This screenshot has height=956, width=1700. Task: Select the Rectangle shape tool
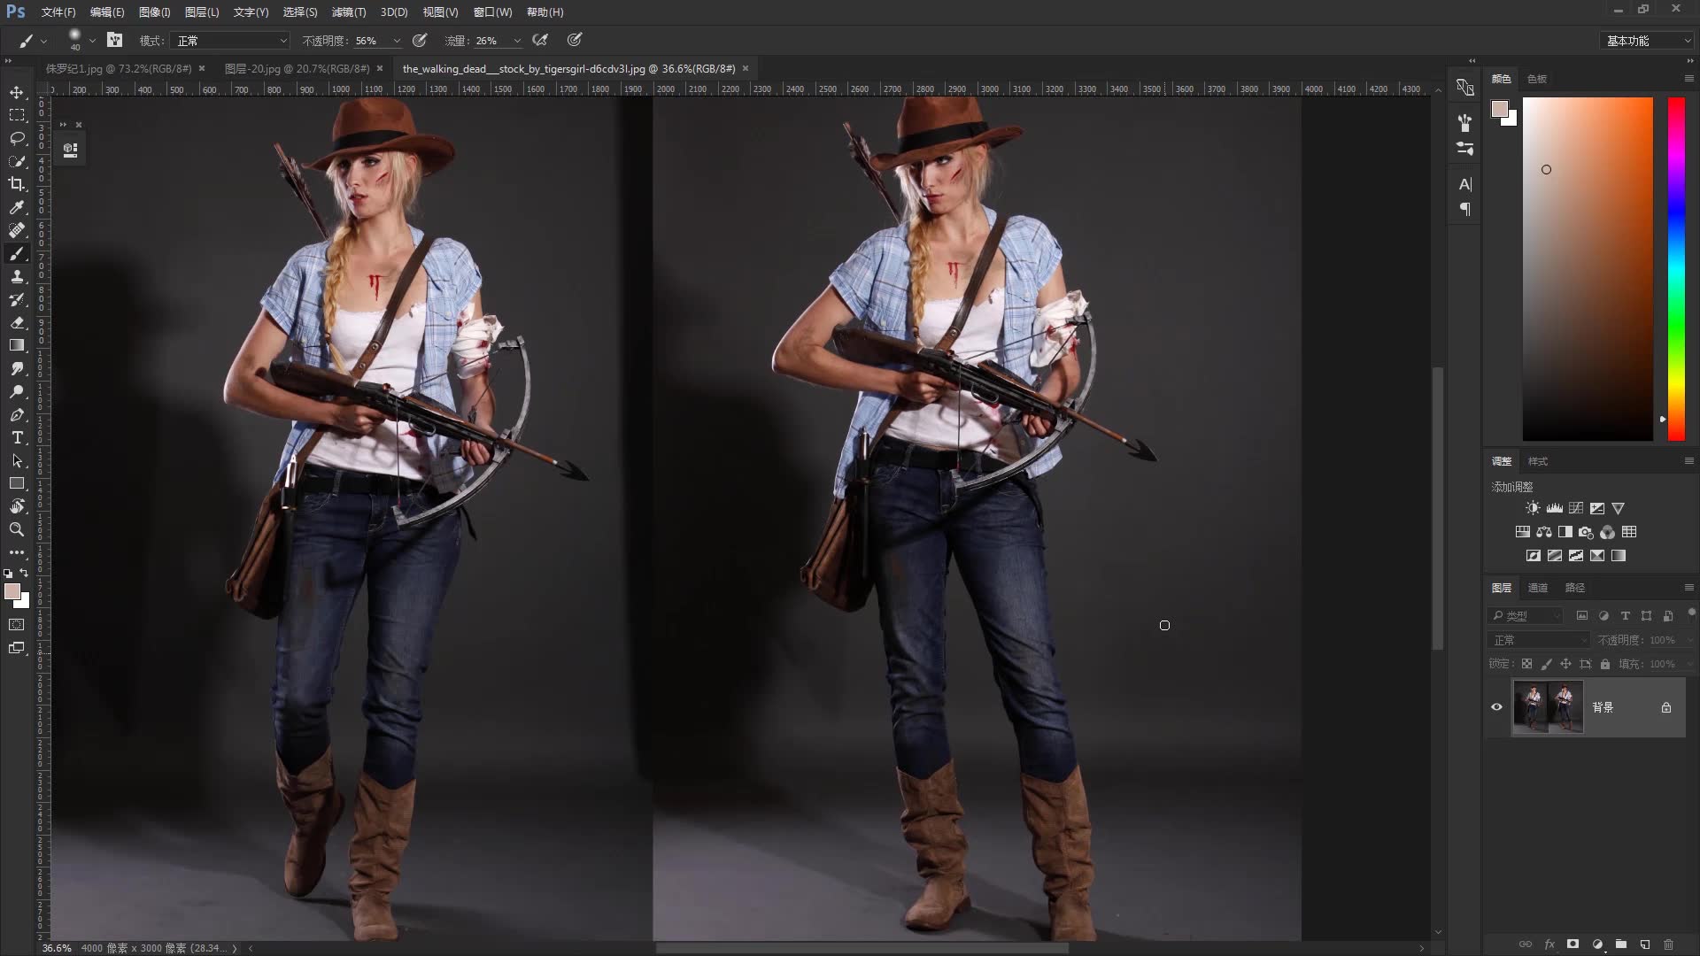(17, 483)
